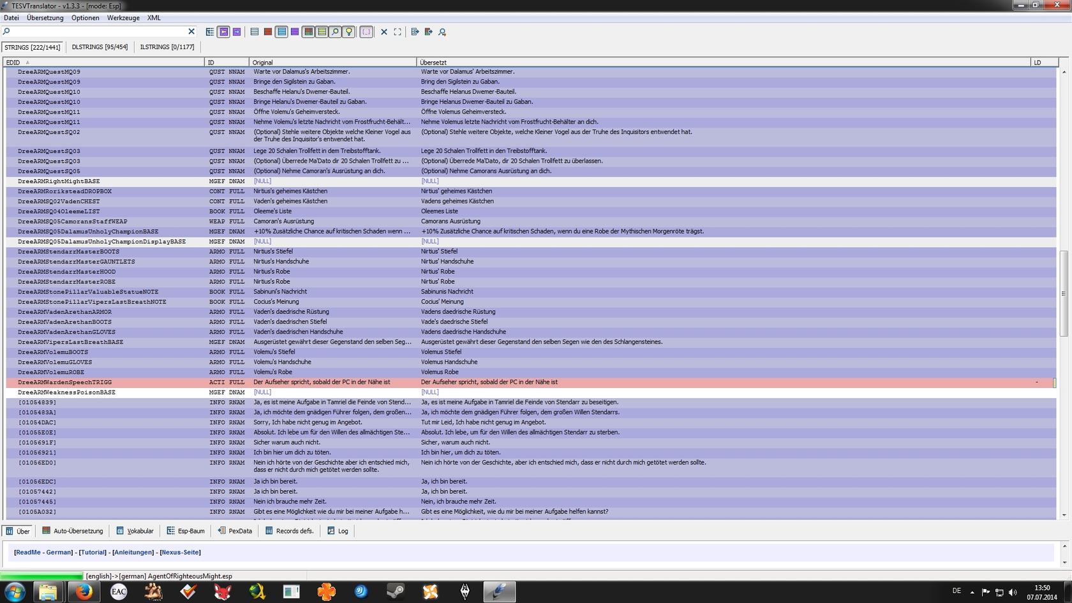The width and height of the screenshot is (1072, 603).
Task: Click the vertical scrollbar thumb of string list
Action: [x=1063, y=294]
